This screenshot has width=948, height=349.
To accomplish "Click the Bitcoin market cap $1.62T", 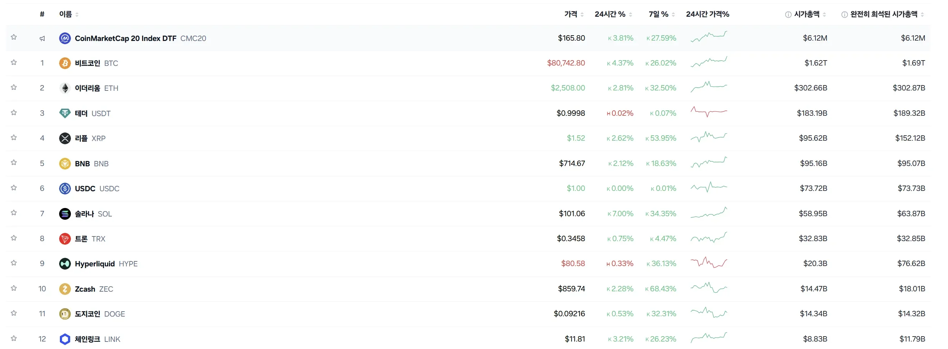I will tap(816, 63).
